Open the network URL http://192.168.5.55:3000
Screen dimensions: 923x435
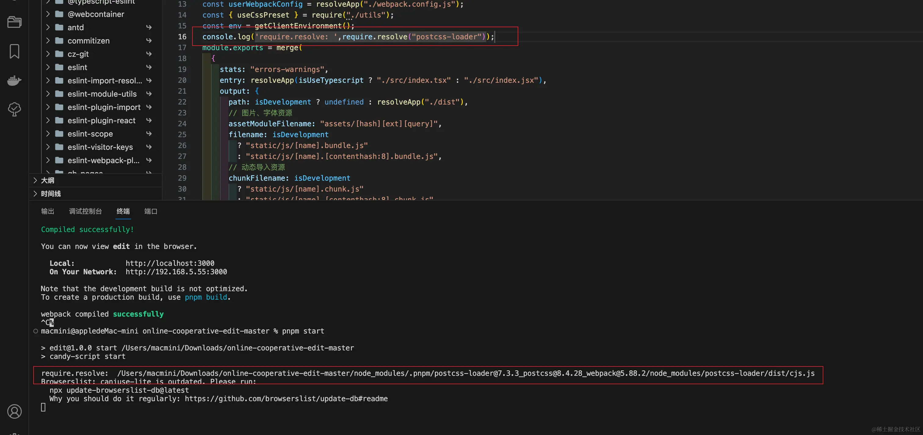tap(176, 272)
